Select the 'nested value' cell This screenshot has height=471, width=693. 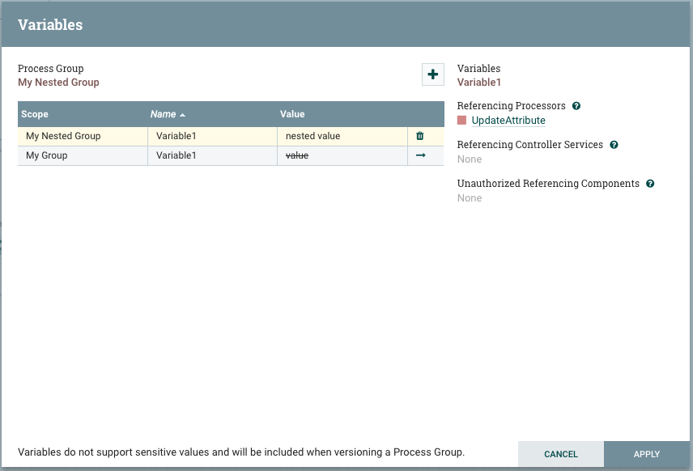[x=342, y=136]
